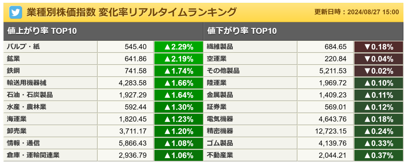This screenshot has width=406, height=163.
Task: Click the green ▲2.29% change cell
Action: (x=178, y=47)
